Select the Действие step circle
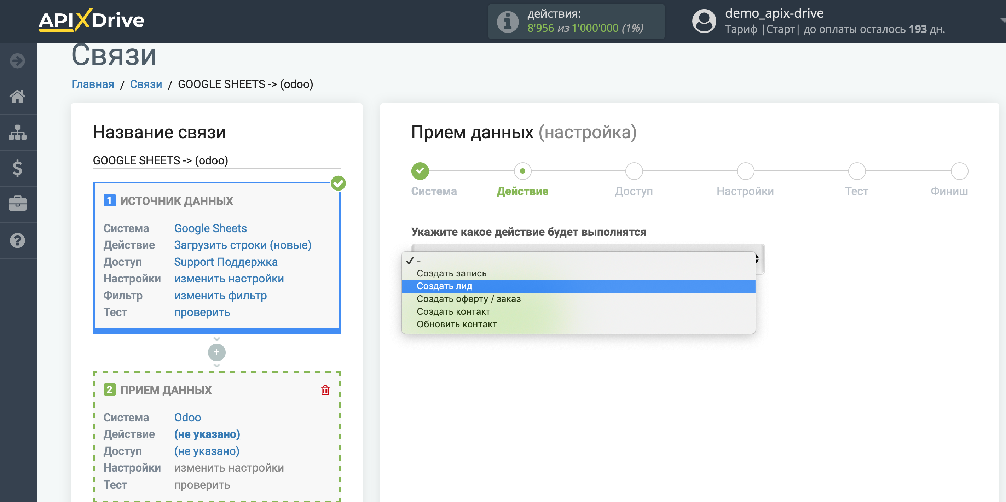Image resolution: width=1006 pixels, height=502 pixels. click(522, 171)
